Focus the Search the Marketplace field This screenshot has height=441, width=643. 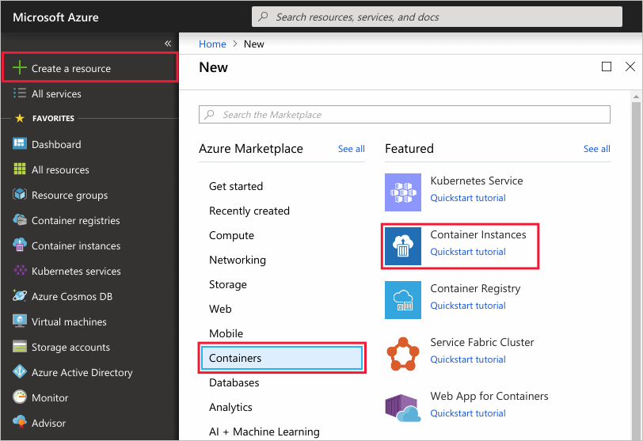coord(404,115)
